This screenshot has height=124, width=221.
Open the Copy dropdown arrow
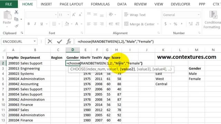[x=21, y=19]
